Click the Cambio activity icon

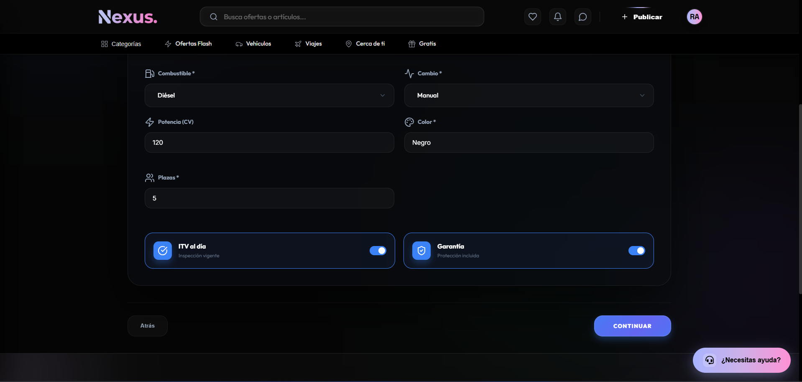(x=409, y=74)
